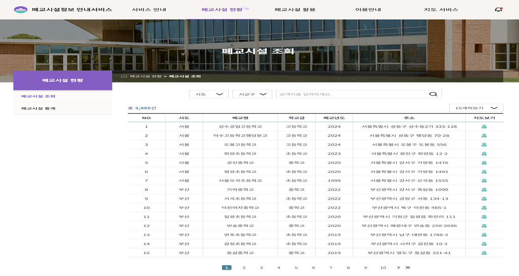Open map icon for 서울오곡초등학교
519x276 pixels.
click(484, 180)
